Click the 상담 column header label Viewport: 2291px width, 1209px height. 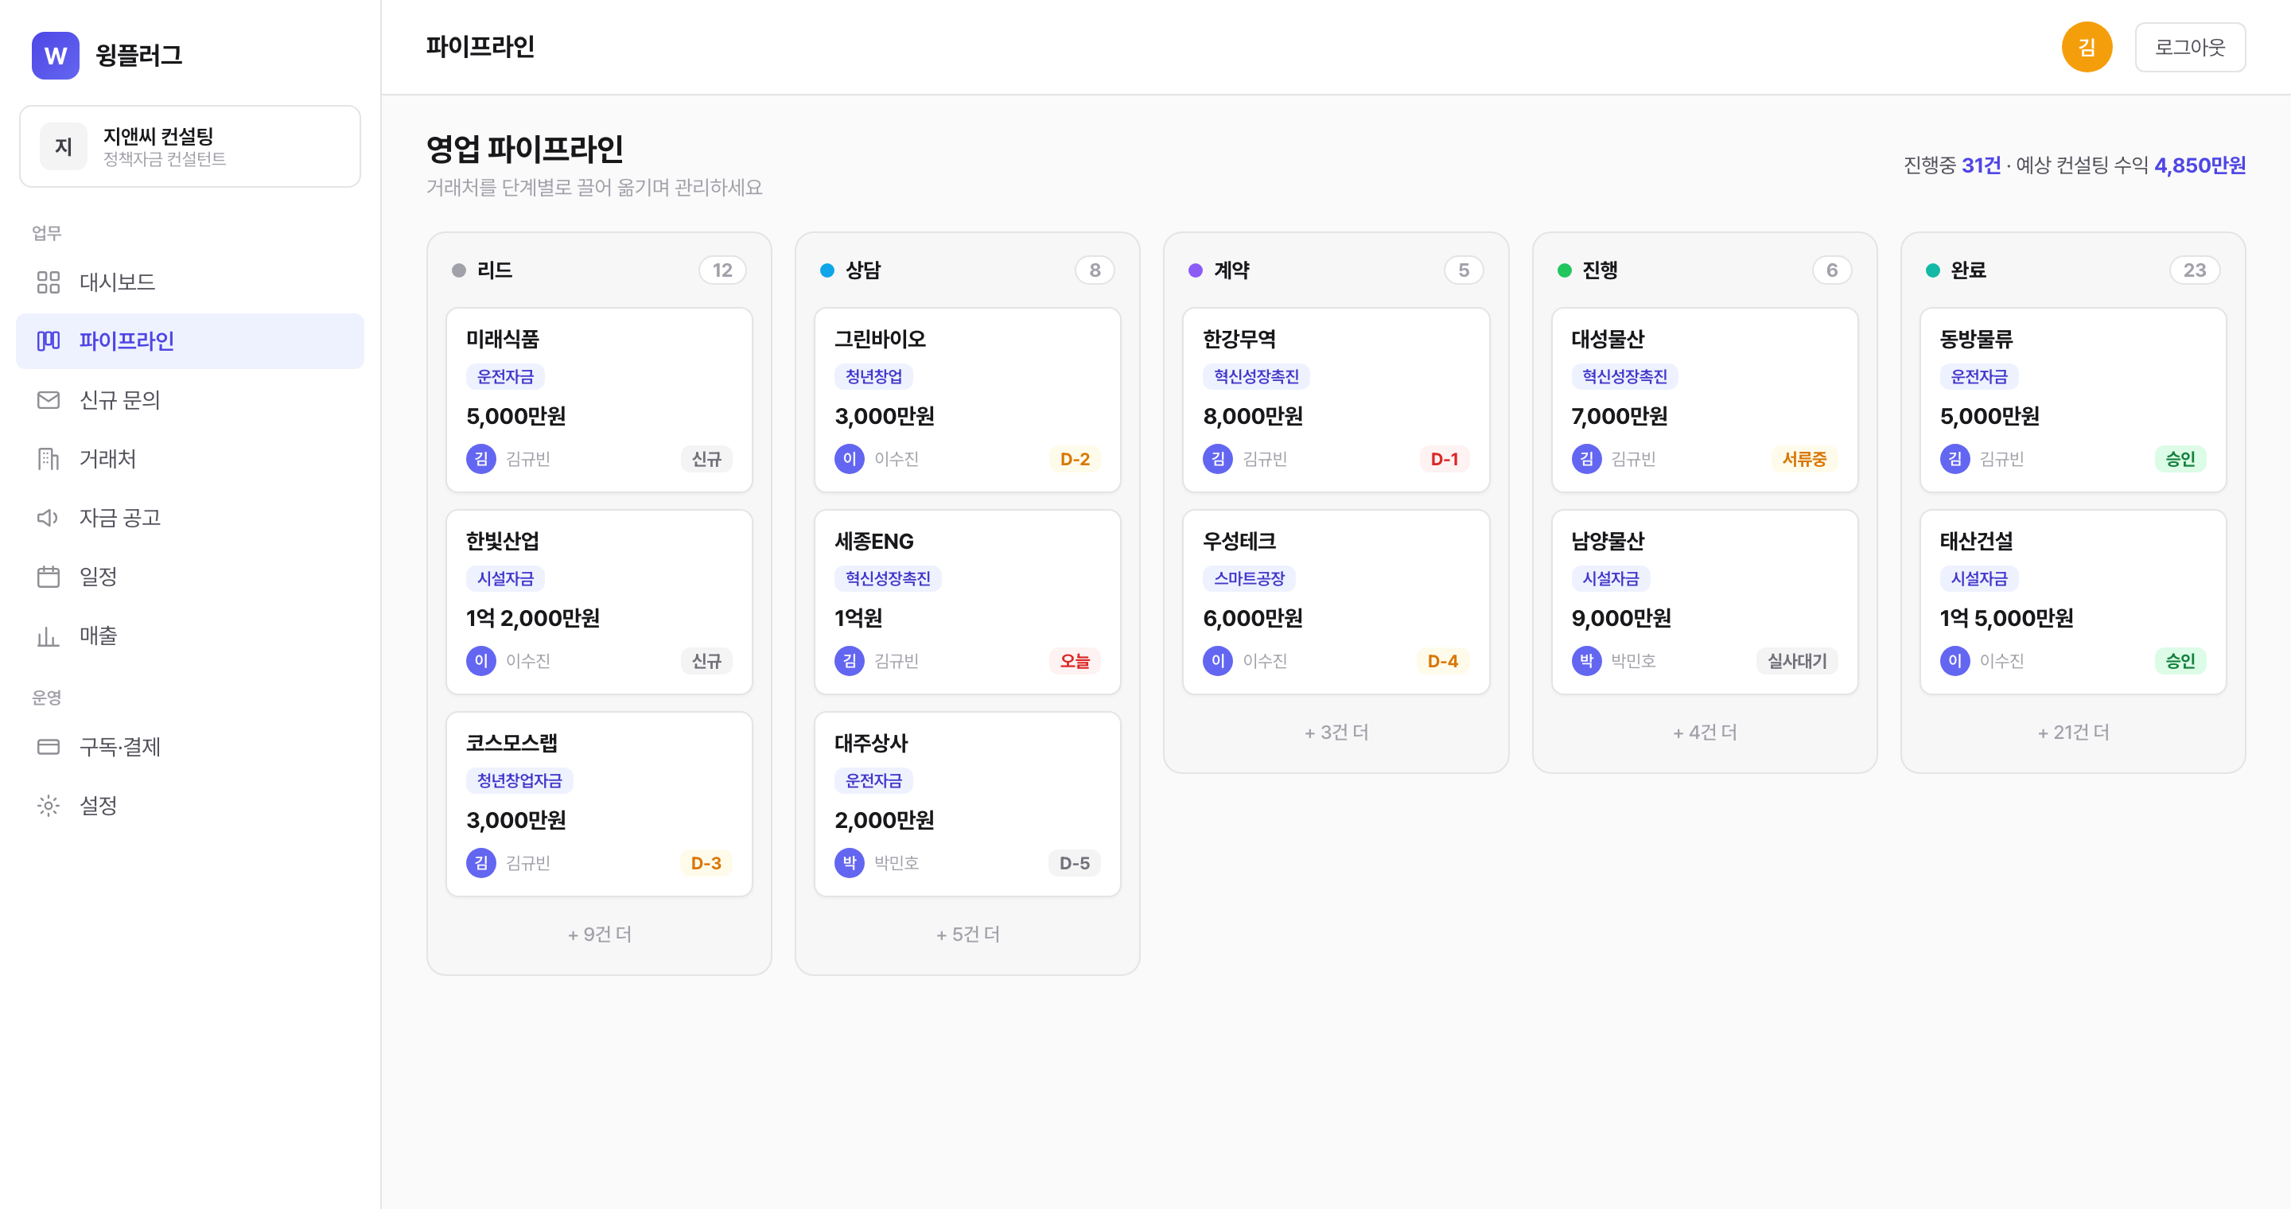[x=862, y=270]
